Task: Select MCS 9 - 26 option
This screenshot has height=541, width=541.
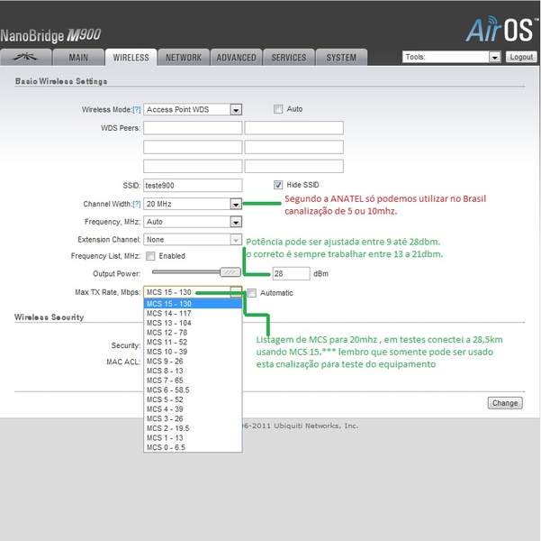Action: (x=193, y=362)
